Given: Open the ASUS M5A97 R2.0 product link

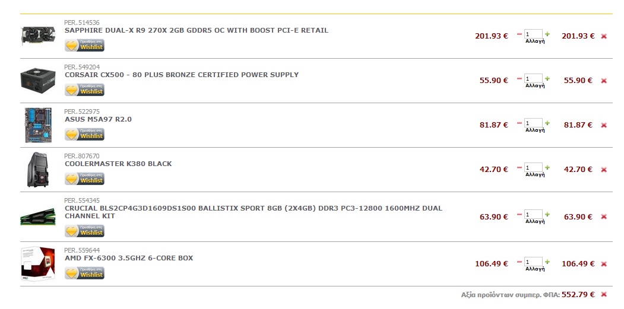Looking at the screenshot, I should click(x=98, y=119).
